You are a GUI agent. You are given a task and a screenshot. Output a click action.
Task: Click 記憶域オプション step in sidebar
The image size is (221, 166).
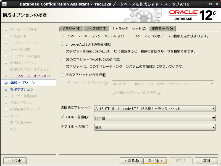23,63
